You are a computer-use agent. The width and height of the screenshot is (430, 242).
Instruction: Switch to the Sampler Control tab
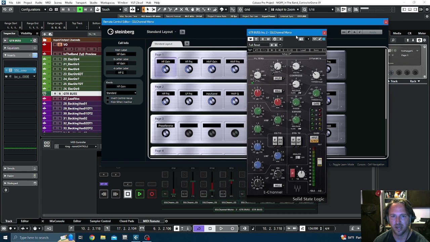tap(100, 221)
